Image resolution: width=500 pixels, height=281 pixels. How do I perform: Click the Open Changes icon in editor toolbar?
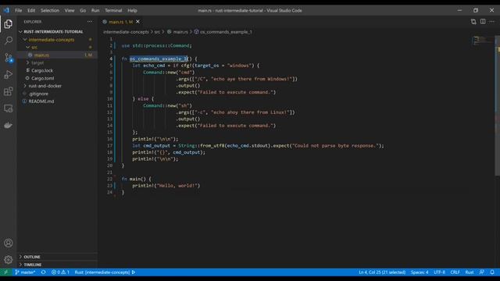pyautogui.click(x=473, y=22)
